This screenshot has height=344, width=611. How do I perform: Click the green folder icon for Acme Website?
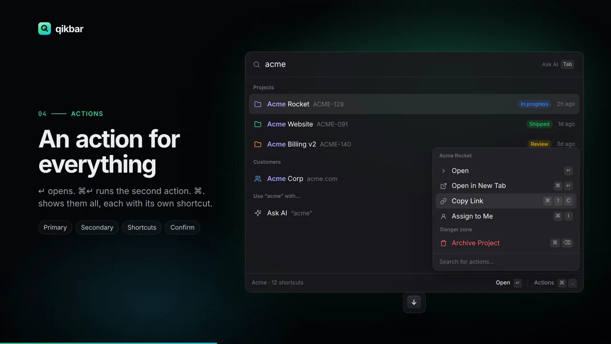(258, 124)
